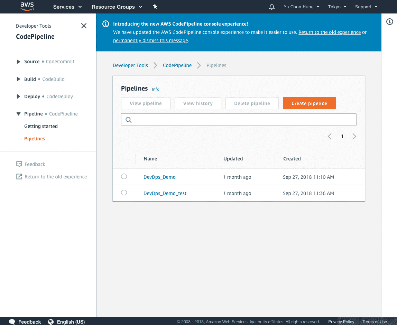Click the globe language icon in footer
397x325 pixels.
pos(51,322)
